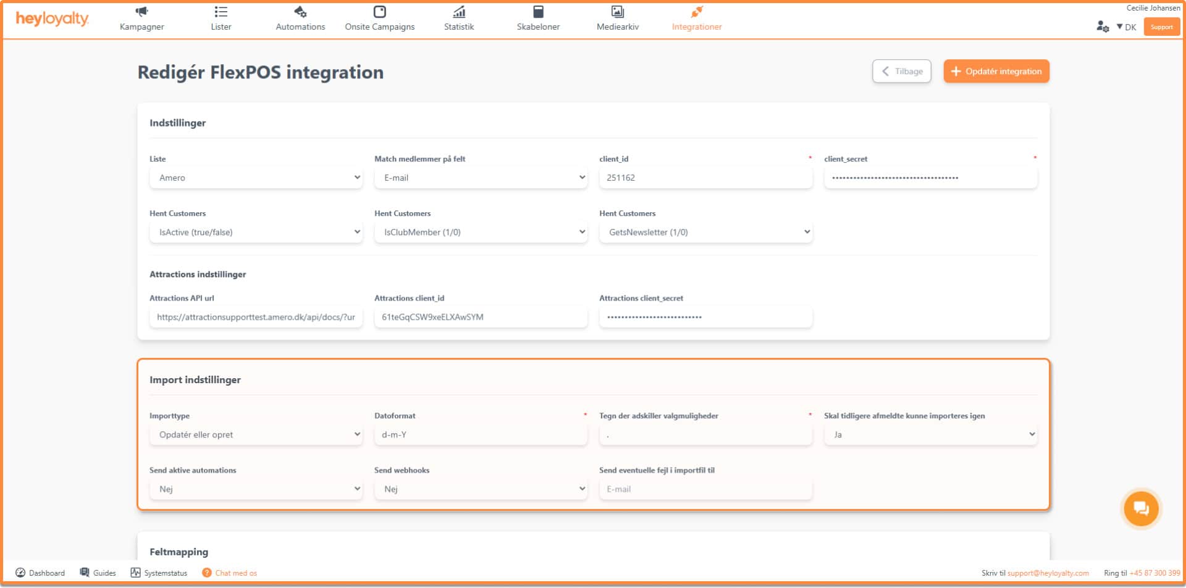Click the Opdatér integration button
The width and height of the screenshot is (1186, 588).
tap(996, 72)
